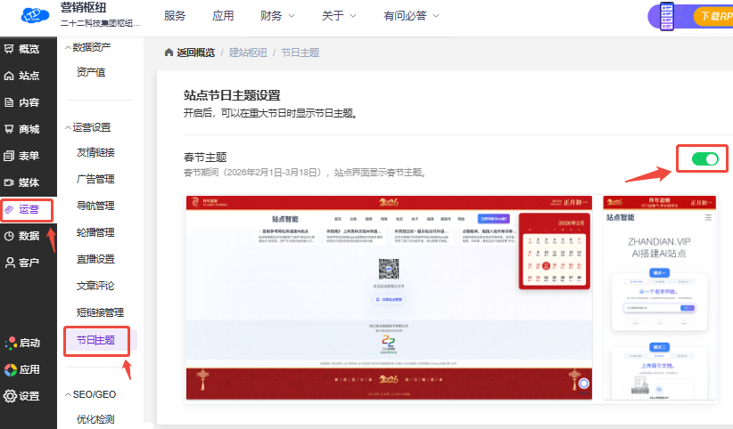Expand the 财务 dropdown menu
This screenshot has width=733, height=429.
tap(277, 16)
